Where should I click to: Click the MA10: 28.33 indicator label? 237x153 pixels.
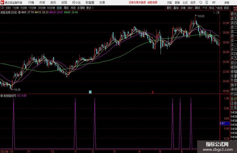point(42,12)
